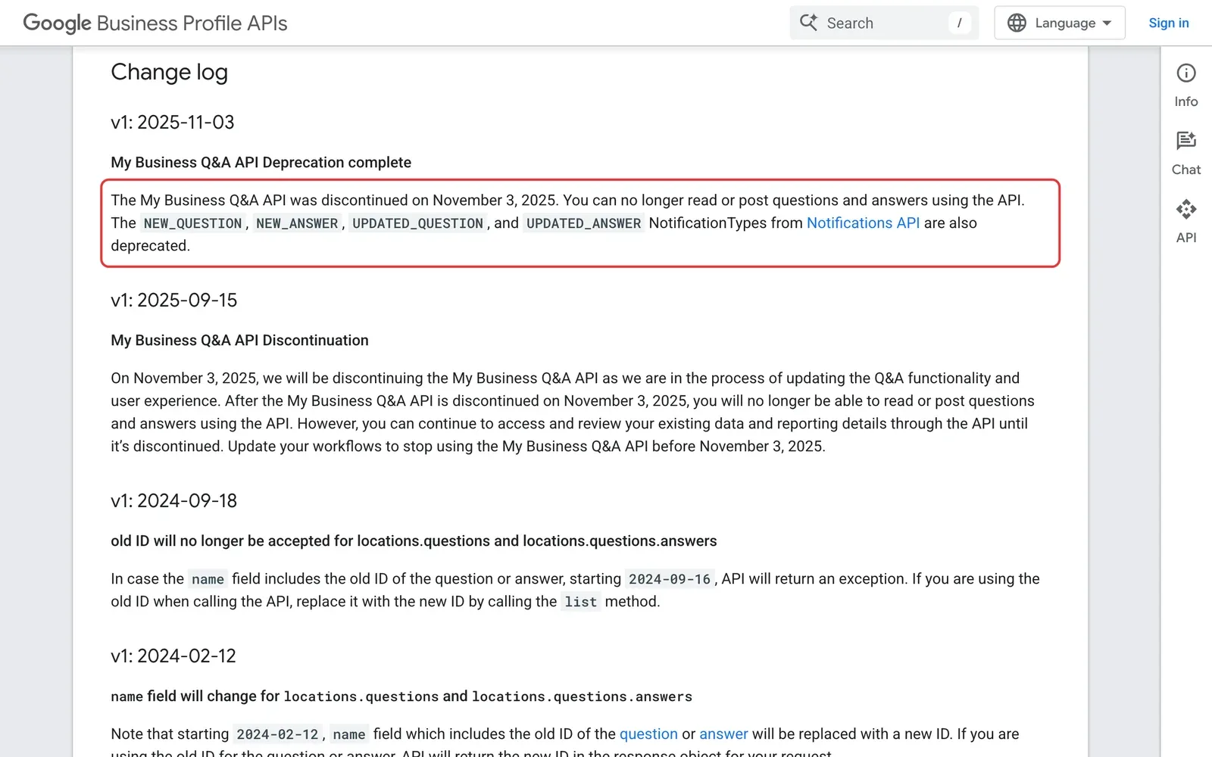Open the Notifications API link
1212x757 pixels.
(x=863, y=223)
